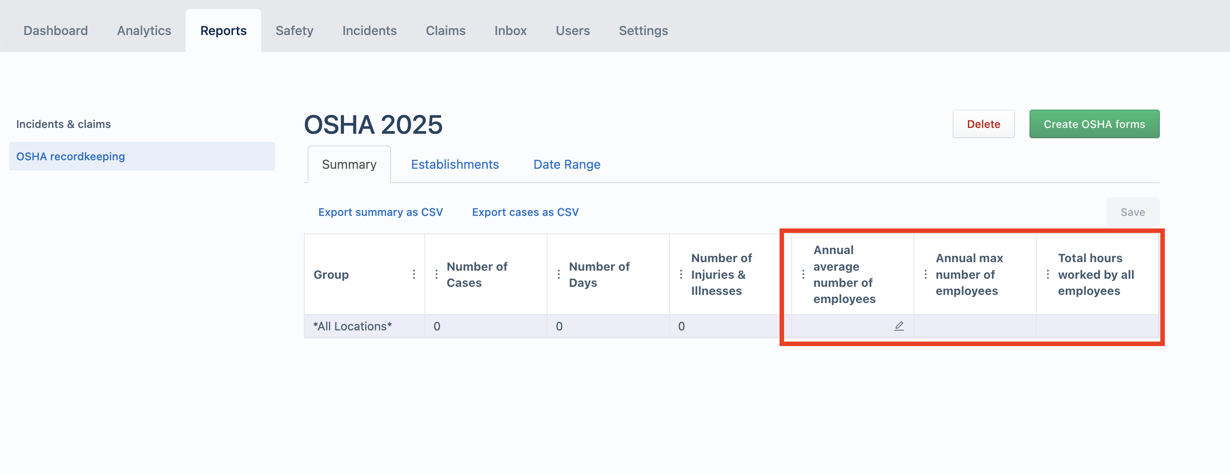Click the OSHA 2025 page title
This screenshot has height=474, width=1230.
[373, 124]
